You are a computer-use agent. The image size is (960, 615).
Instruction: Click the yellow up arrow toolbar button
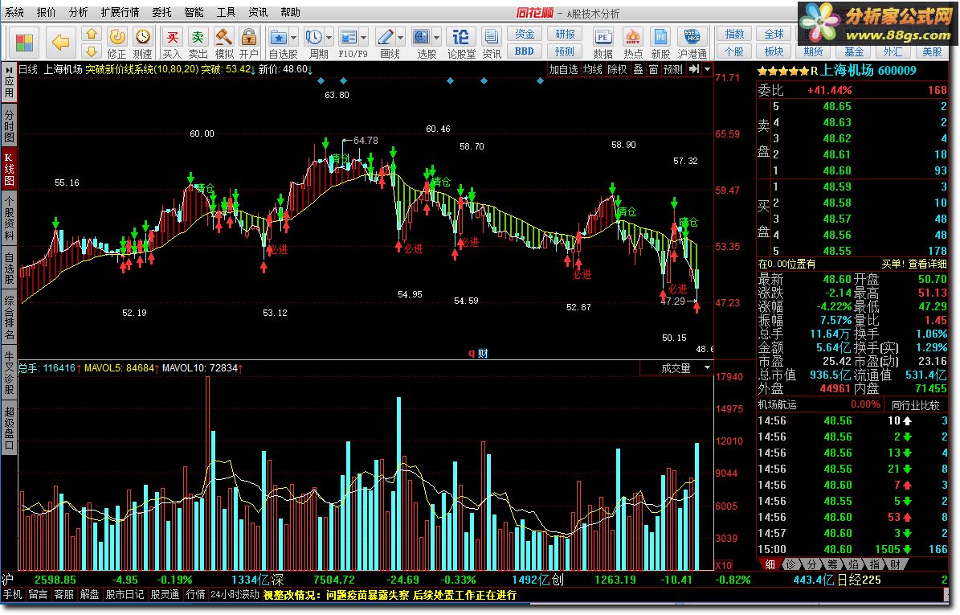[x=92, y=34]
